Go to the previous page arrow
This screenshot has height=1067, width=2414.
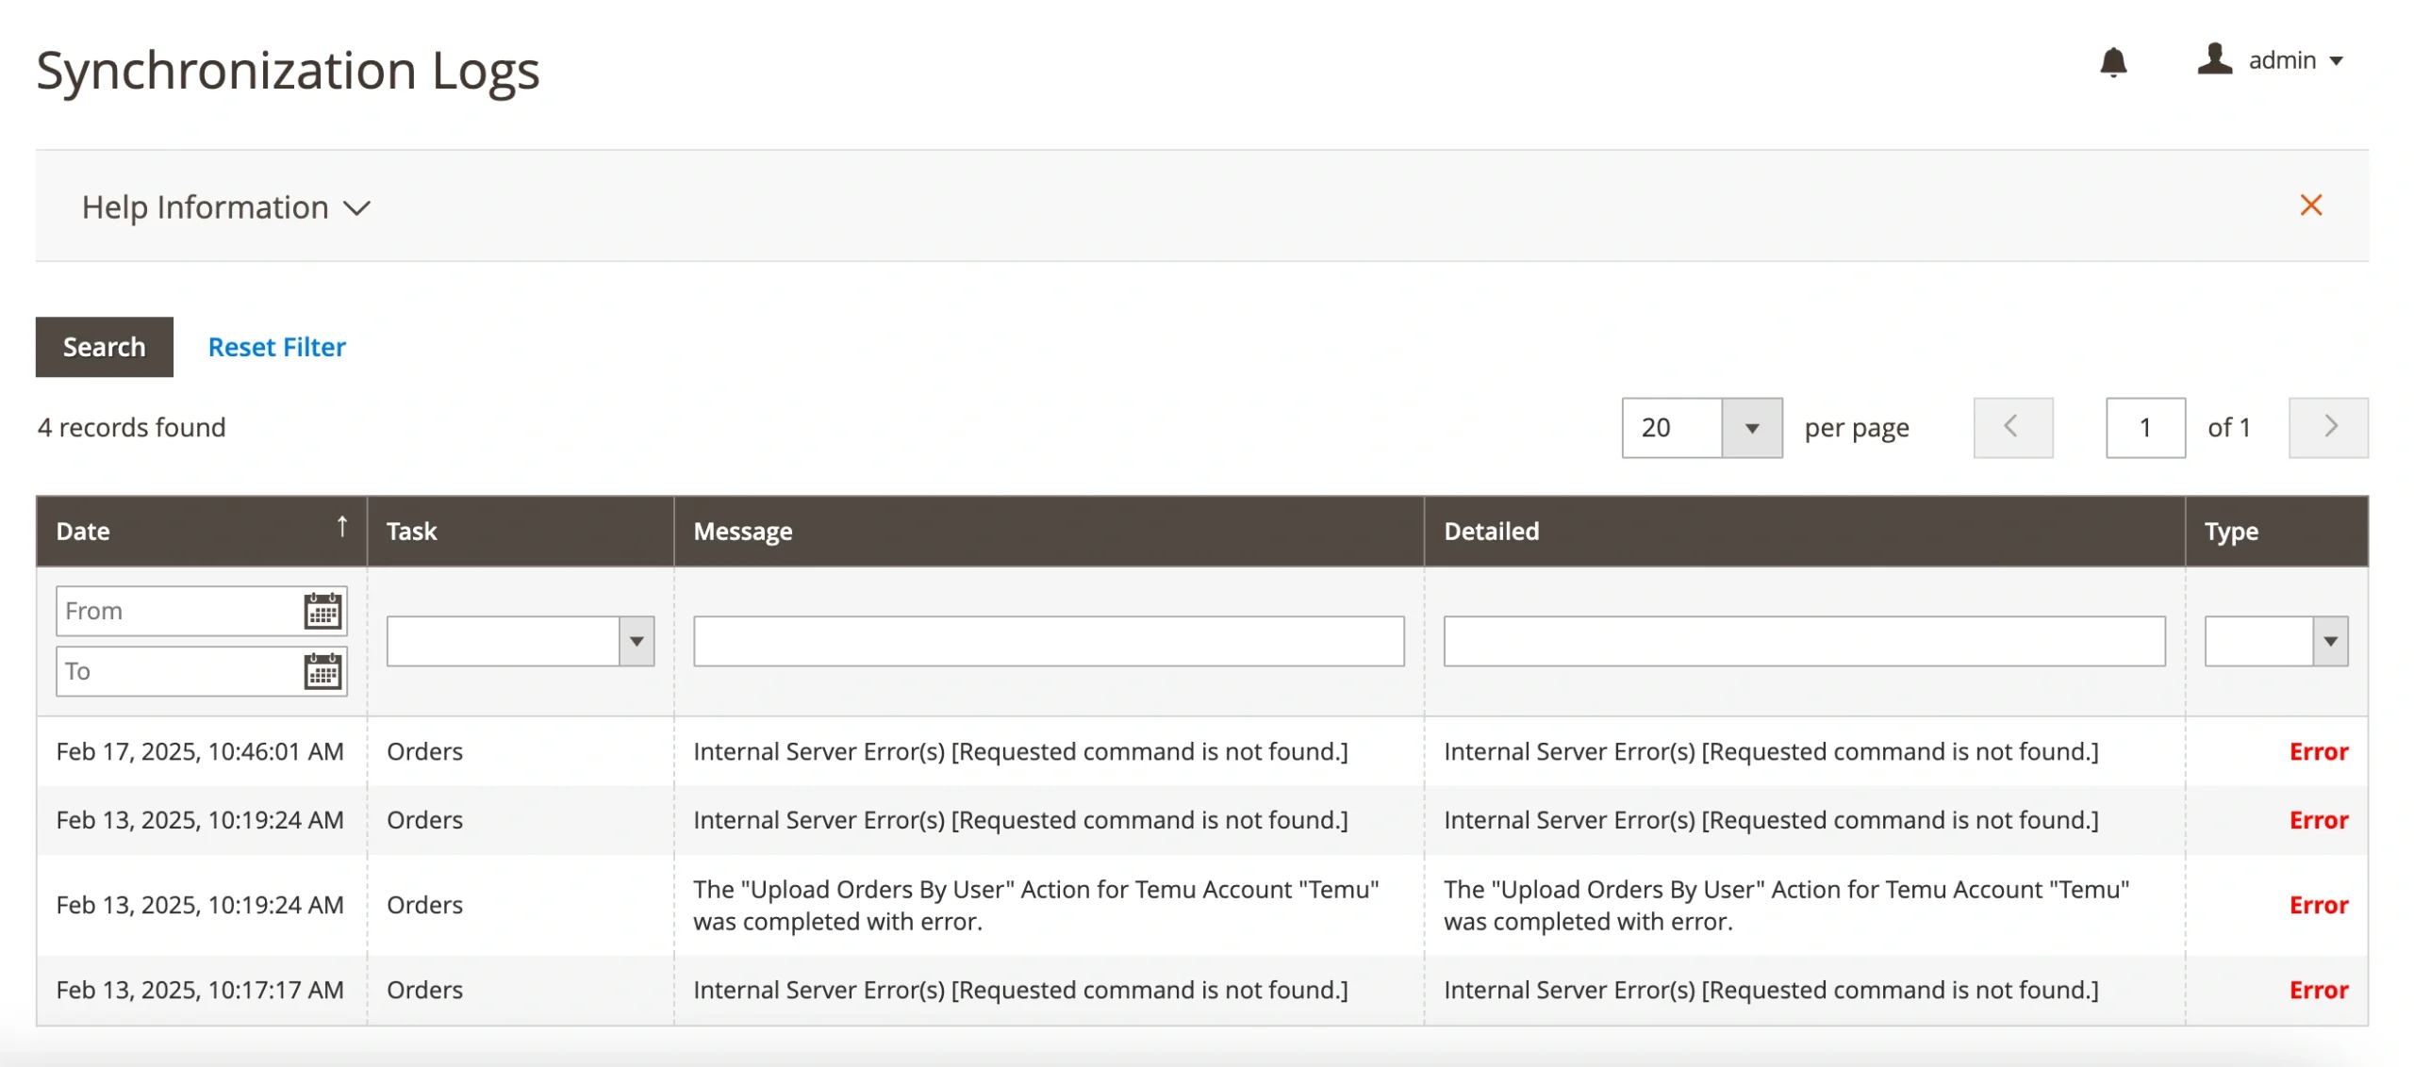click(x=2012, y=427)
